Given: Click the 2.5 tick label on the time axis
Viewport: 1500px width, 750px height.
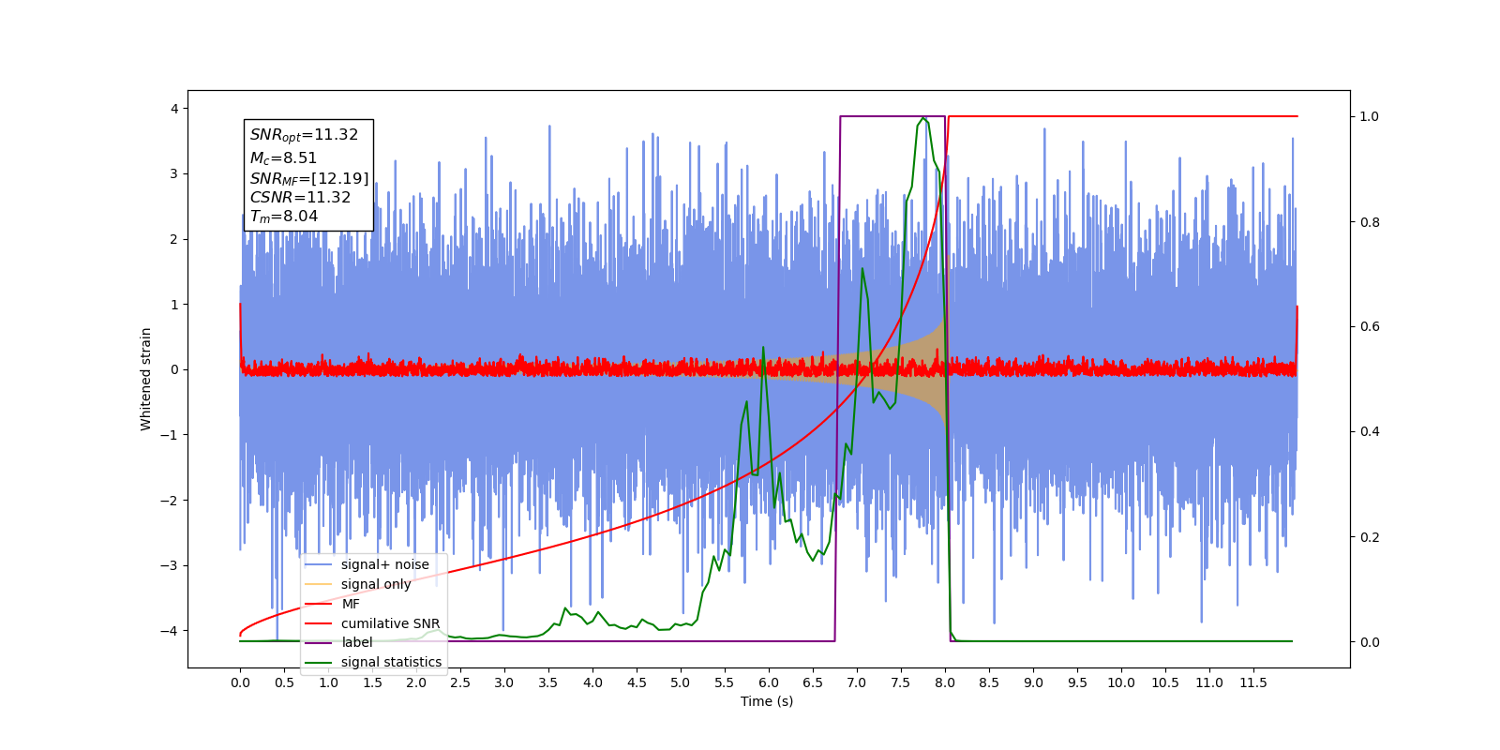Looking at the screenshot, I should pos(460,682).
